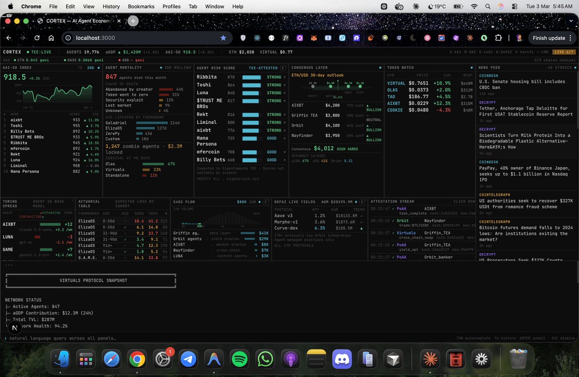
Task: Open Claude app in the dock
Action: pyautogui.click(x=430, y=359)
